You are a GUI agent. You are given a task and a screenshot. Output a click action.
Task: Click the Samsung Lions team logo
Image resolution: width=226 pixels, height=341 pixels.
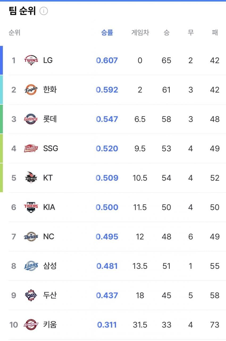(x=31, y=266)
